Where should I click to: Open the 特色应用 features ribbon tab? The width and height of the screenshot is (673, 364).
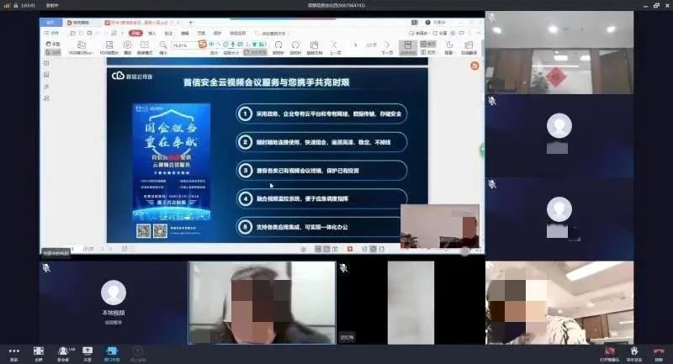(238, 33)
